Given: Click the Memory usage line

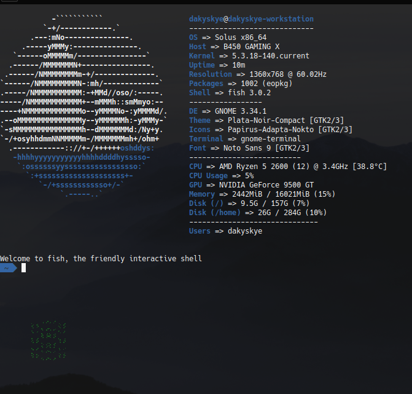Looking at the screenshot, I should (262, 194).
